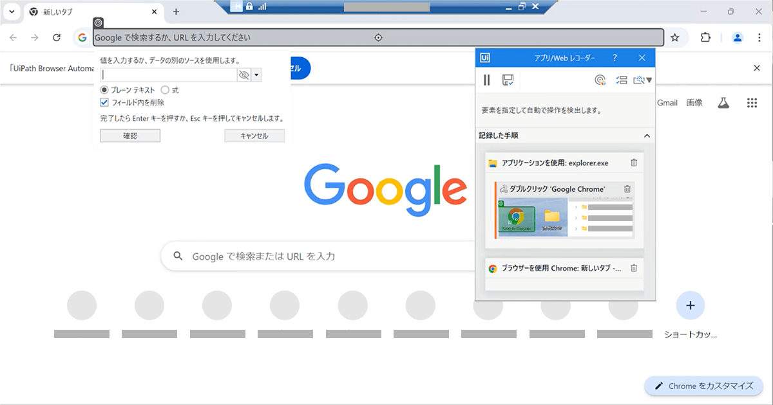
Task: Reload the Chrome page
Action: pos(57,38)
